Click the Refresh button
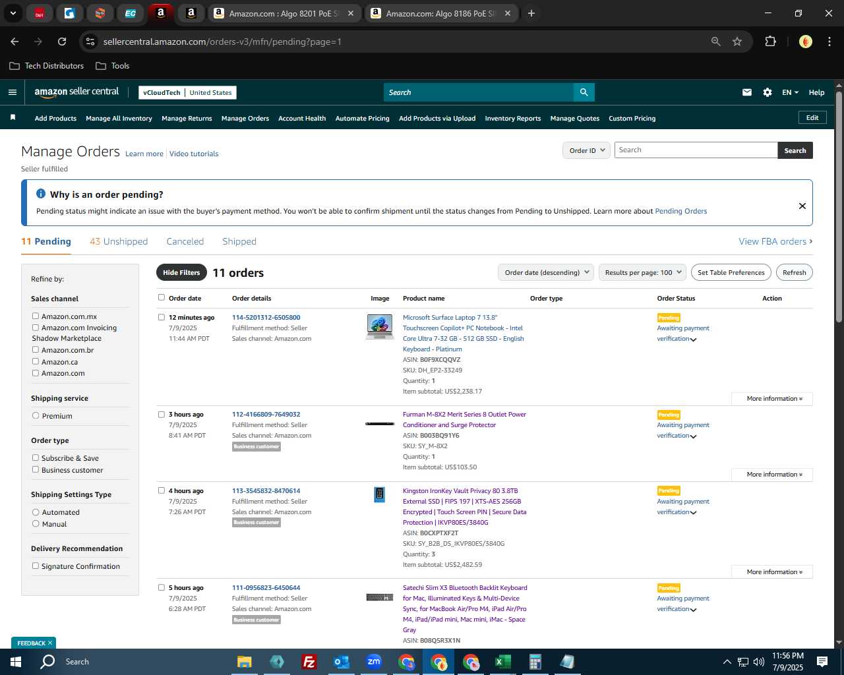 (x=794, y=272)
